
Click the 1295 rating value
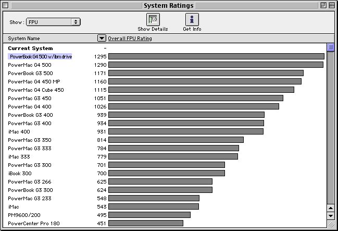click(100, 56)
